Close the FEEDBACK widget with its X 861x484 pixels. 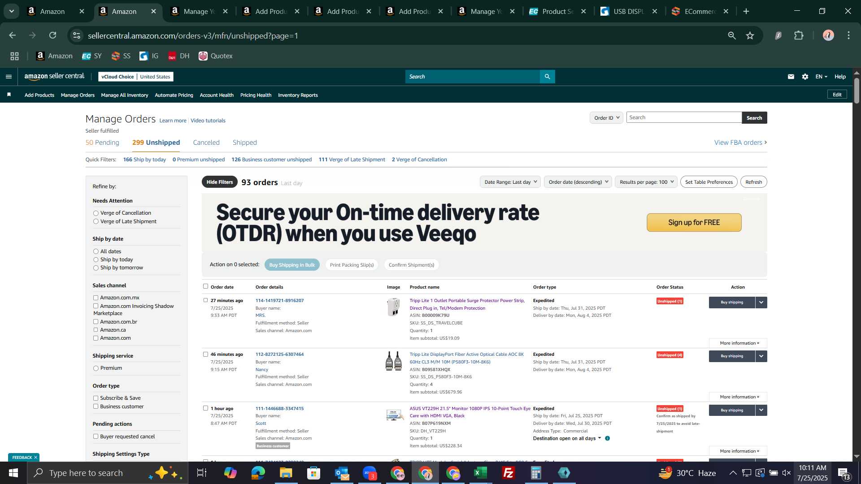point(35,457)
